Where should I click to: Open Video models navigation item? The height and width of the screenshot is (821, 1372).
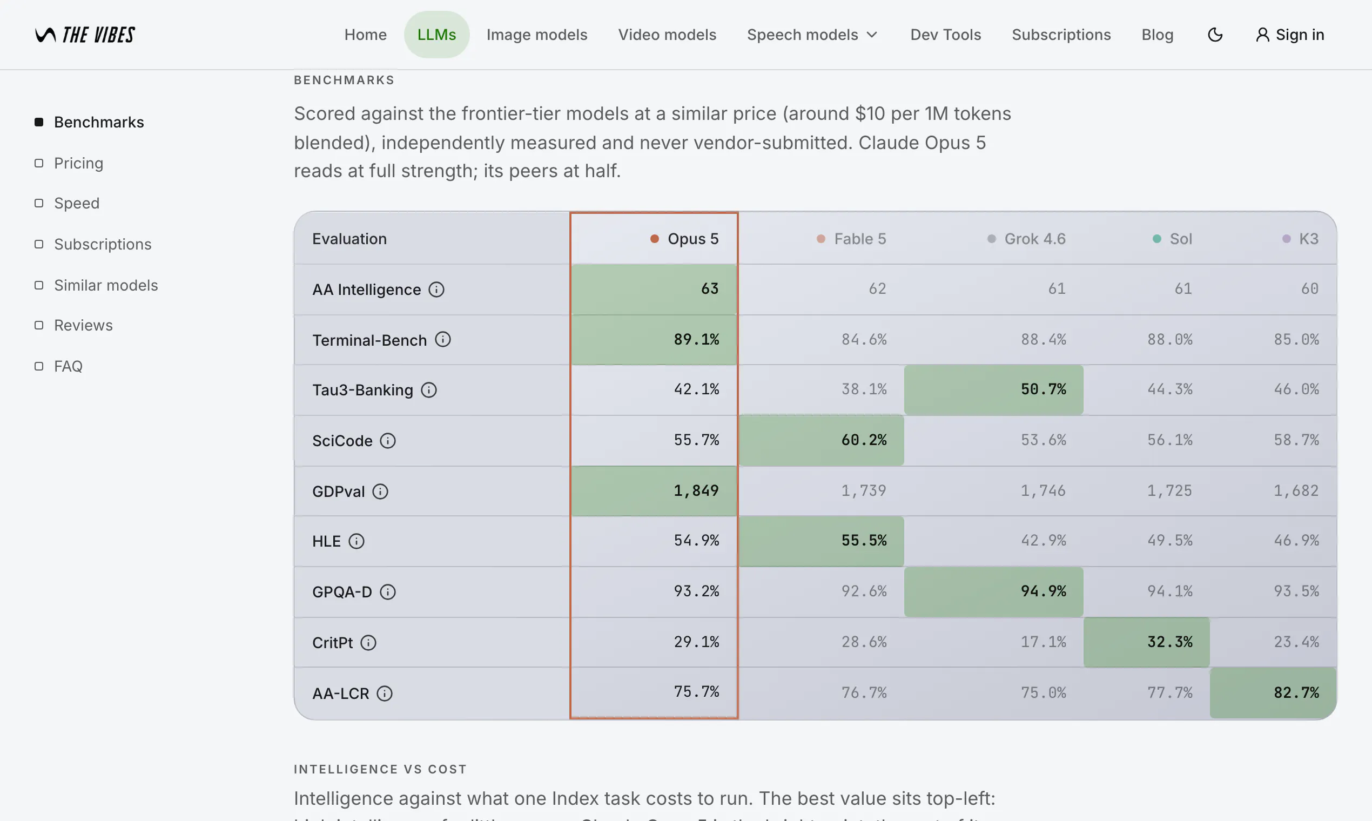(667, 35)
